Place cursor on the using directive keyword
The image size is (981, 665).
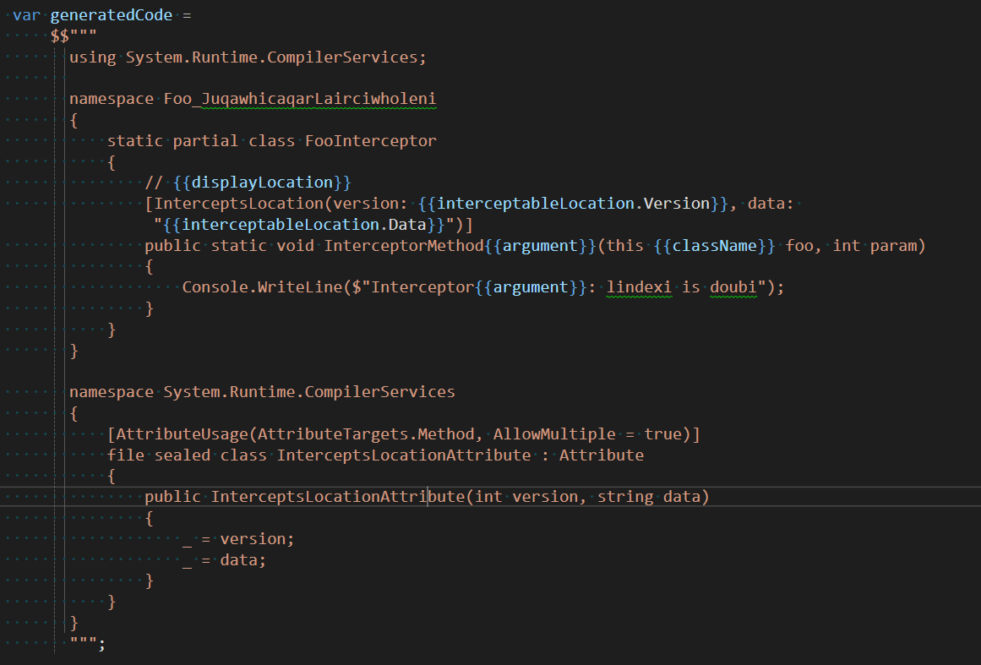tap(93, 57)
